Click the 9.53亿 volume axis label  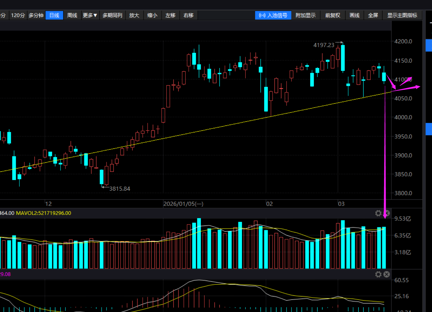tap(403, 218)
